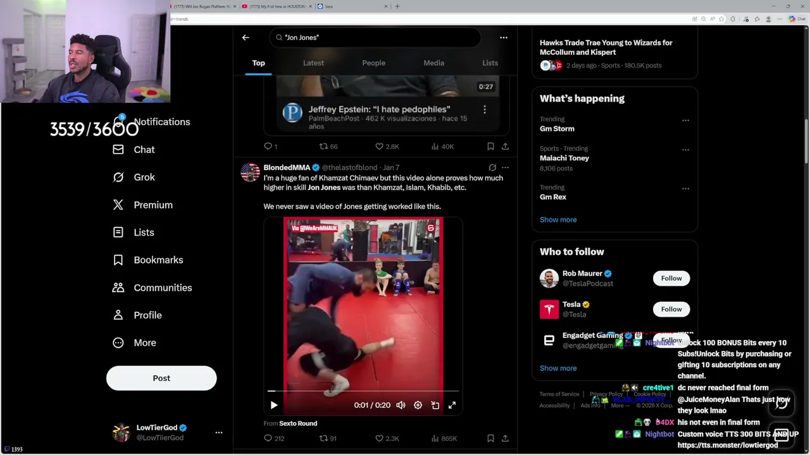Show more under Who to follow
This screenshot has height=455, width=810.
pyautogui.click(x=558, y=368)
